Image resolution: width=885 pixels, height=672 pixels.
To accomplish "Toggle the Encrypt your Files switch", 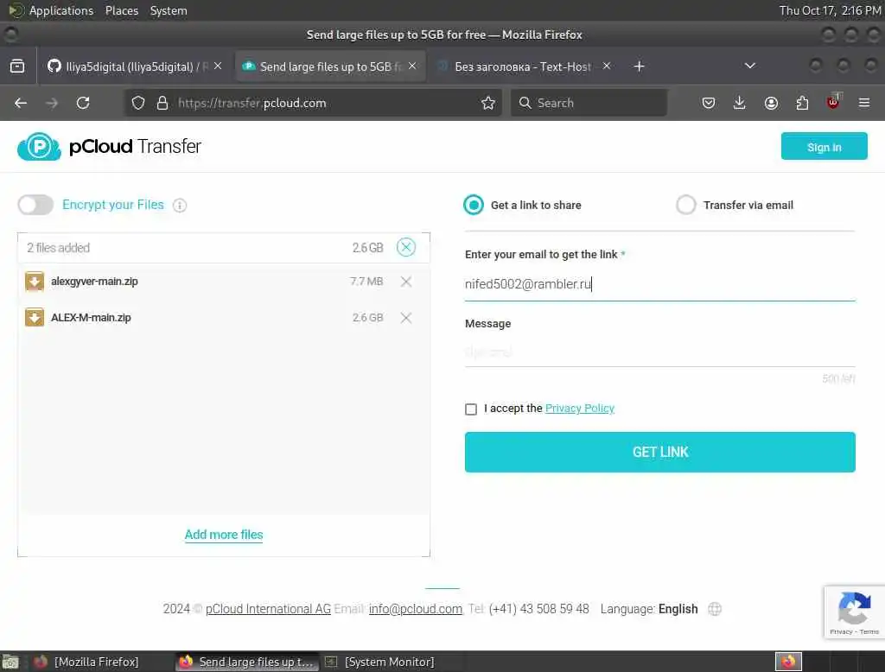I will point(35,205).
